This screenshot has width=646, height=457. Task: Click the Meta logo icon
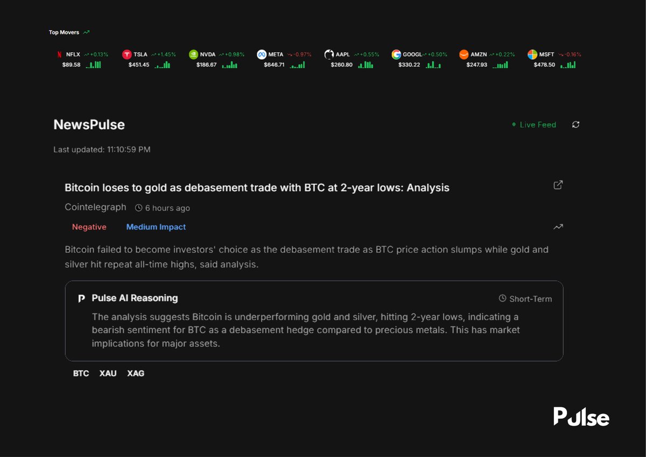pos(262,54)
